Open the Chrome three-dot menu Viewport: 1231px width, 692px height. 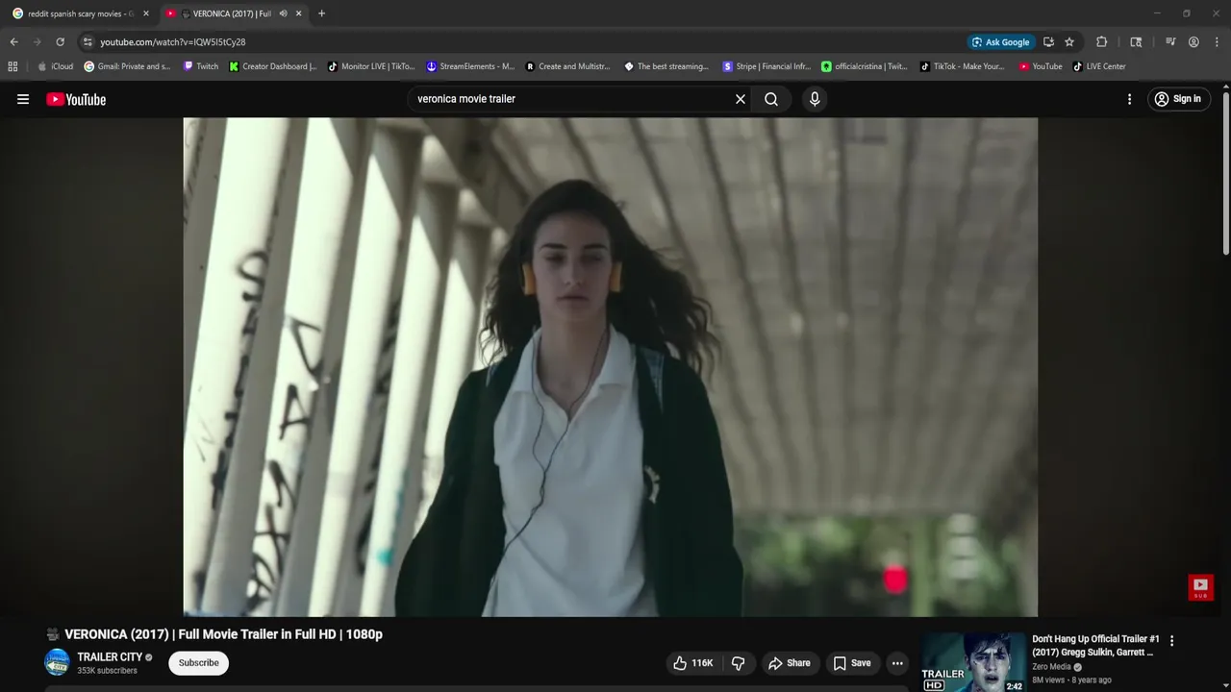1218,42
